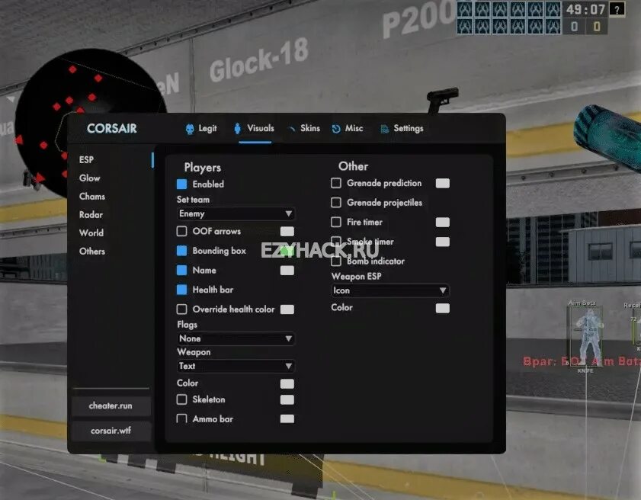
Task: Check the Grenade prediction box
Action: click(x=336, y=183)
